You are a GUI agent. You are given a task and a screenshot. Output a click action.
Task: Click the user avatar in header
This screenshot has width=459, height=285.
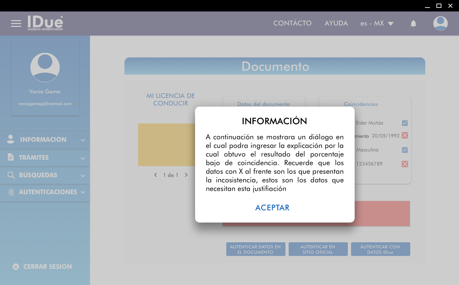440,24
